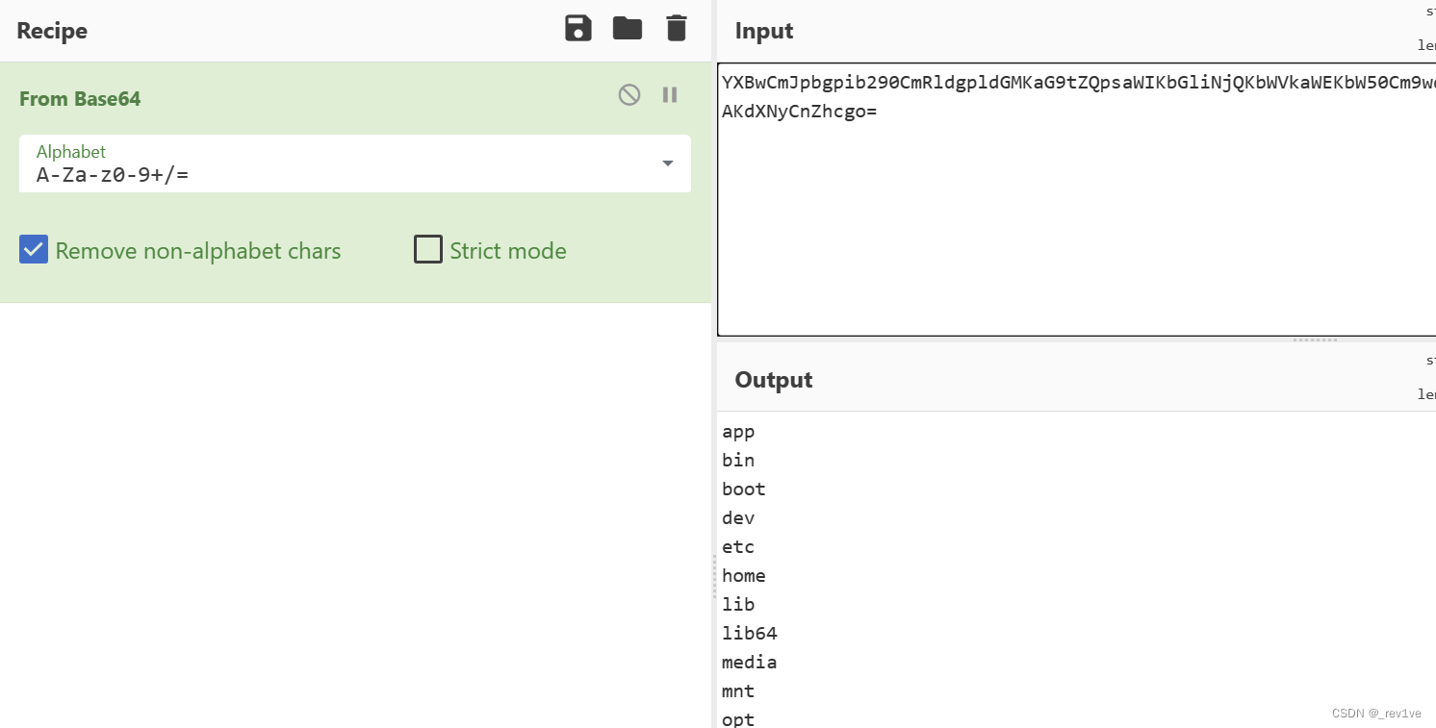
Task: Click the 'media' output line
Action: pos(750,662)
